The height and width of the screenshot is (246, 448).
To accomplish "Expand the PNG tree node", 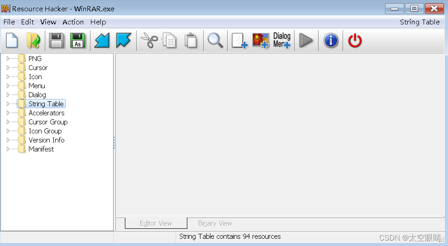I will click(8, 58).
